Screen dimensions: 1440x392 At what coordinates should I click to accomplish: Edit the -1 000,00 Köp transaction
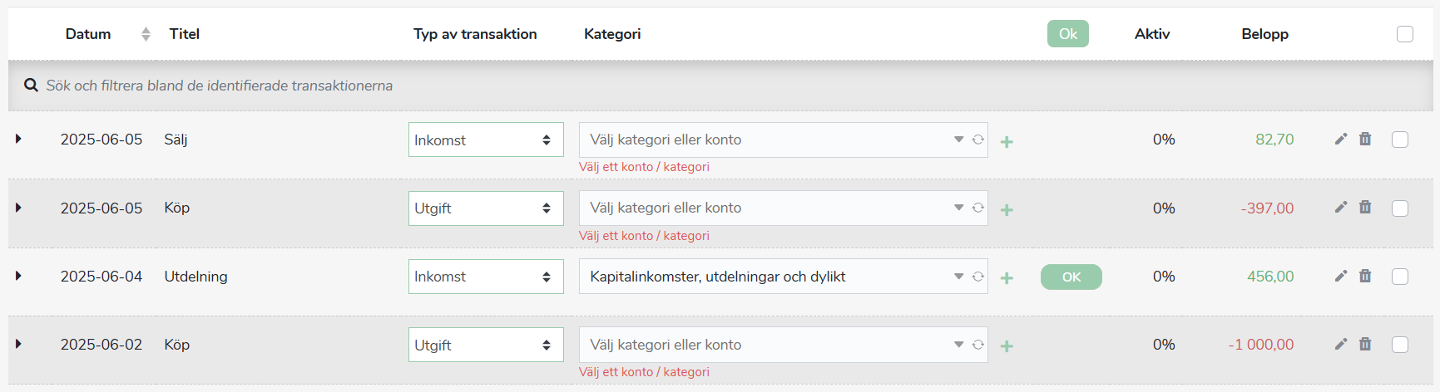coord(1340,345)
